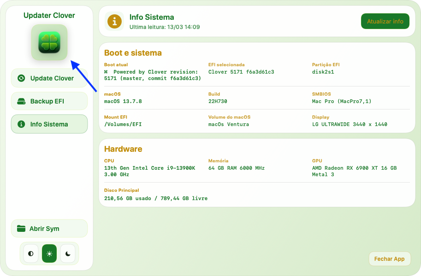Click the Hardware section heading
The height and width of the screenshot is (276, 421).
point(123,149)
